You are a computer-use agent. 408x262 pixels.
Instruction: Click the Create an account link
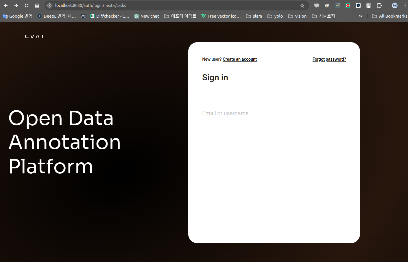239,59
